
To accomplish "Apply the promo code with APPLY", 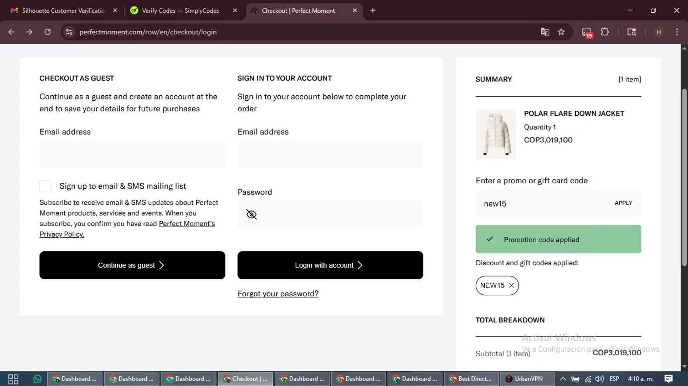I will 623,203.
